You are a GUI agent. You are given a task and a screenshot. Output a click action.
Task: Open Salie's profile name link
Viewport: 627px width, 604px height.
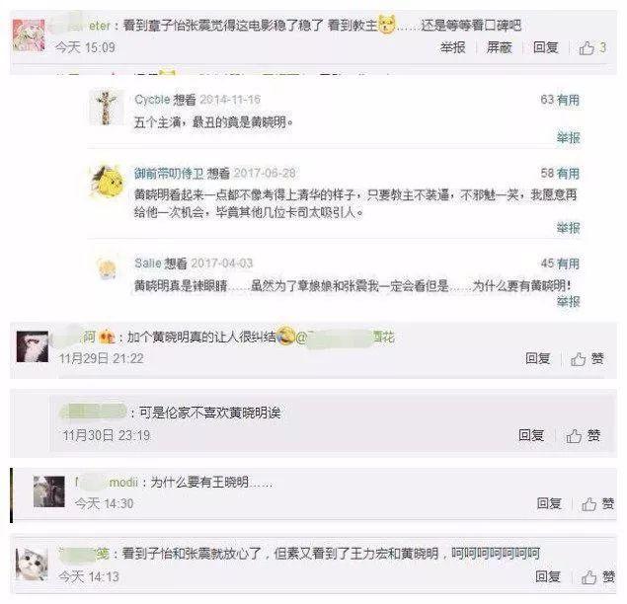[x=147, y=264]
